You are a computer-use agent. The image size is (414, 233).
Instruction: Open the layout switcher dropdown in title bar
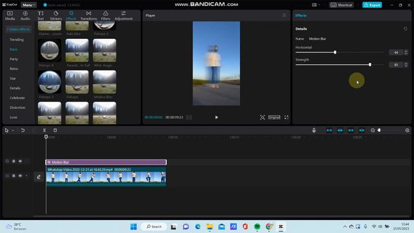coord(316,5)
